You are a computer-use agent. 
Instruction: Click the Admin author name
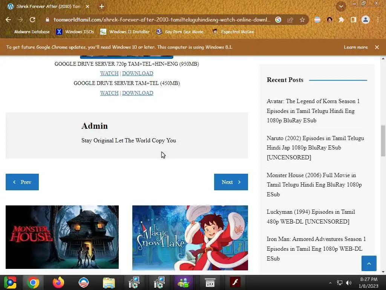(95, 126)
